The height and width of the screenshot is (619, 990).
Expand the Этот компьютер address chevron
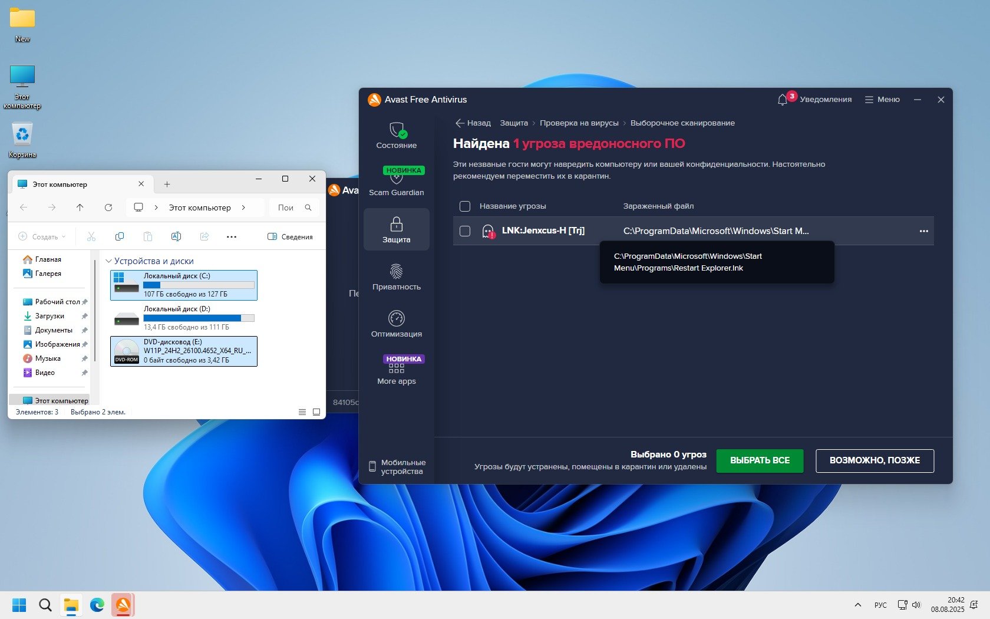[x=243, y=208]
